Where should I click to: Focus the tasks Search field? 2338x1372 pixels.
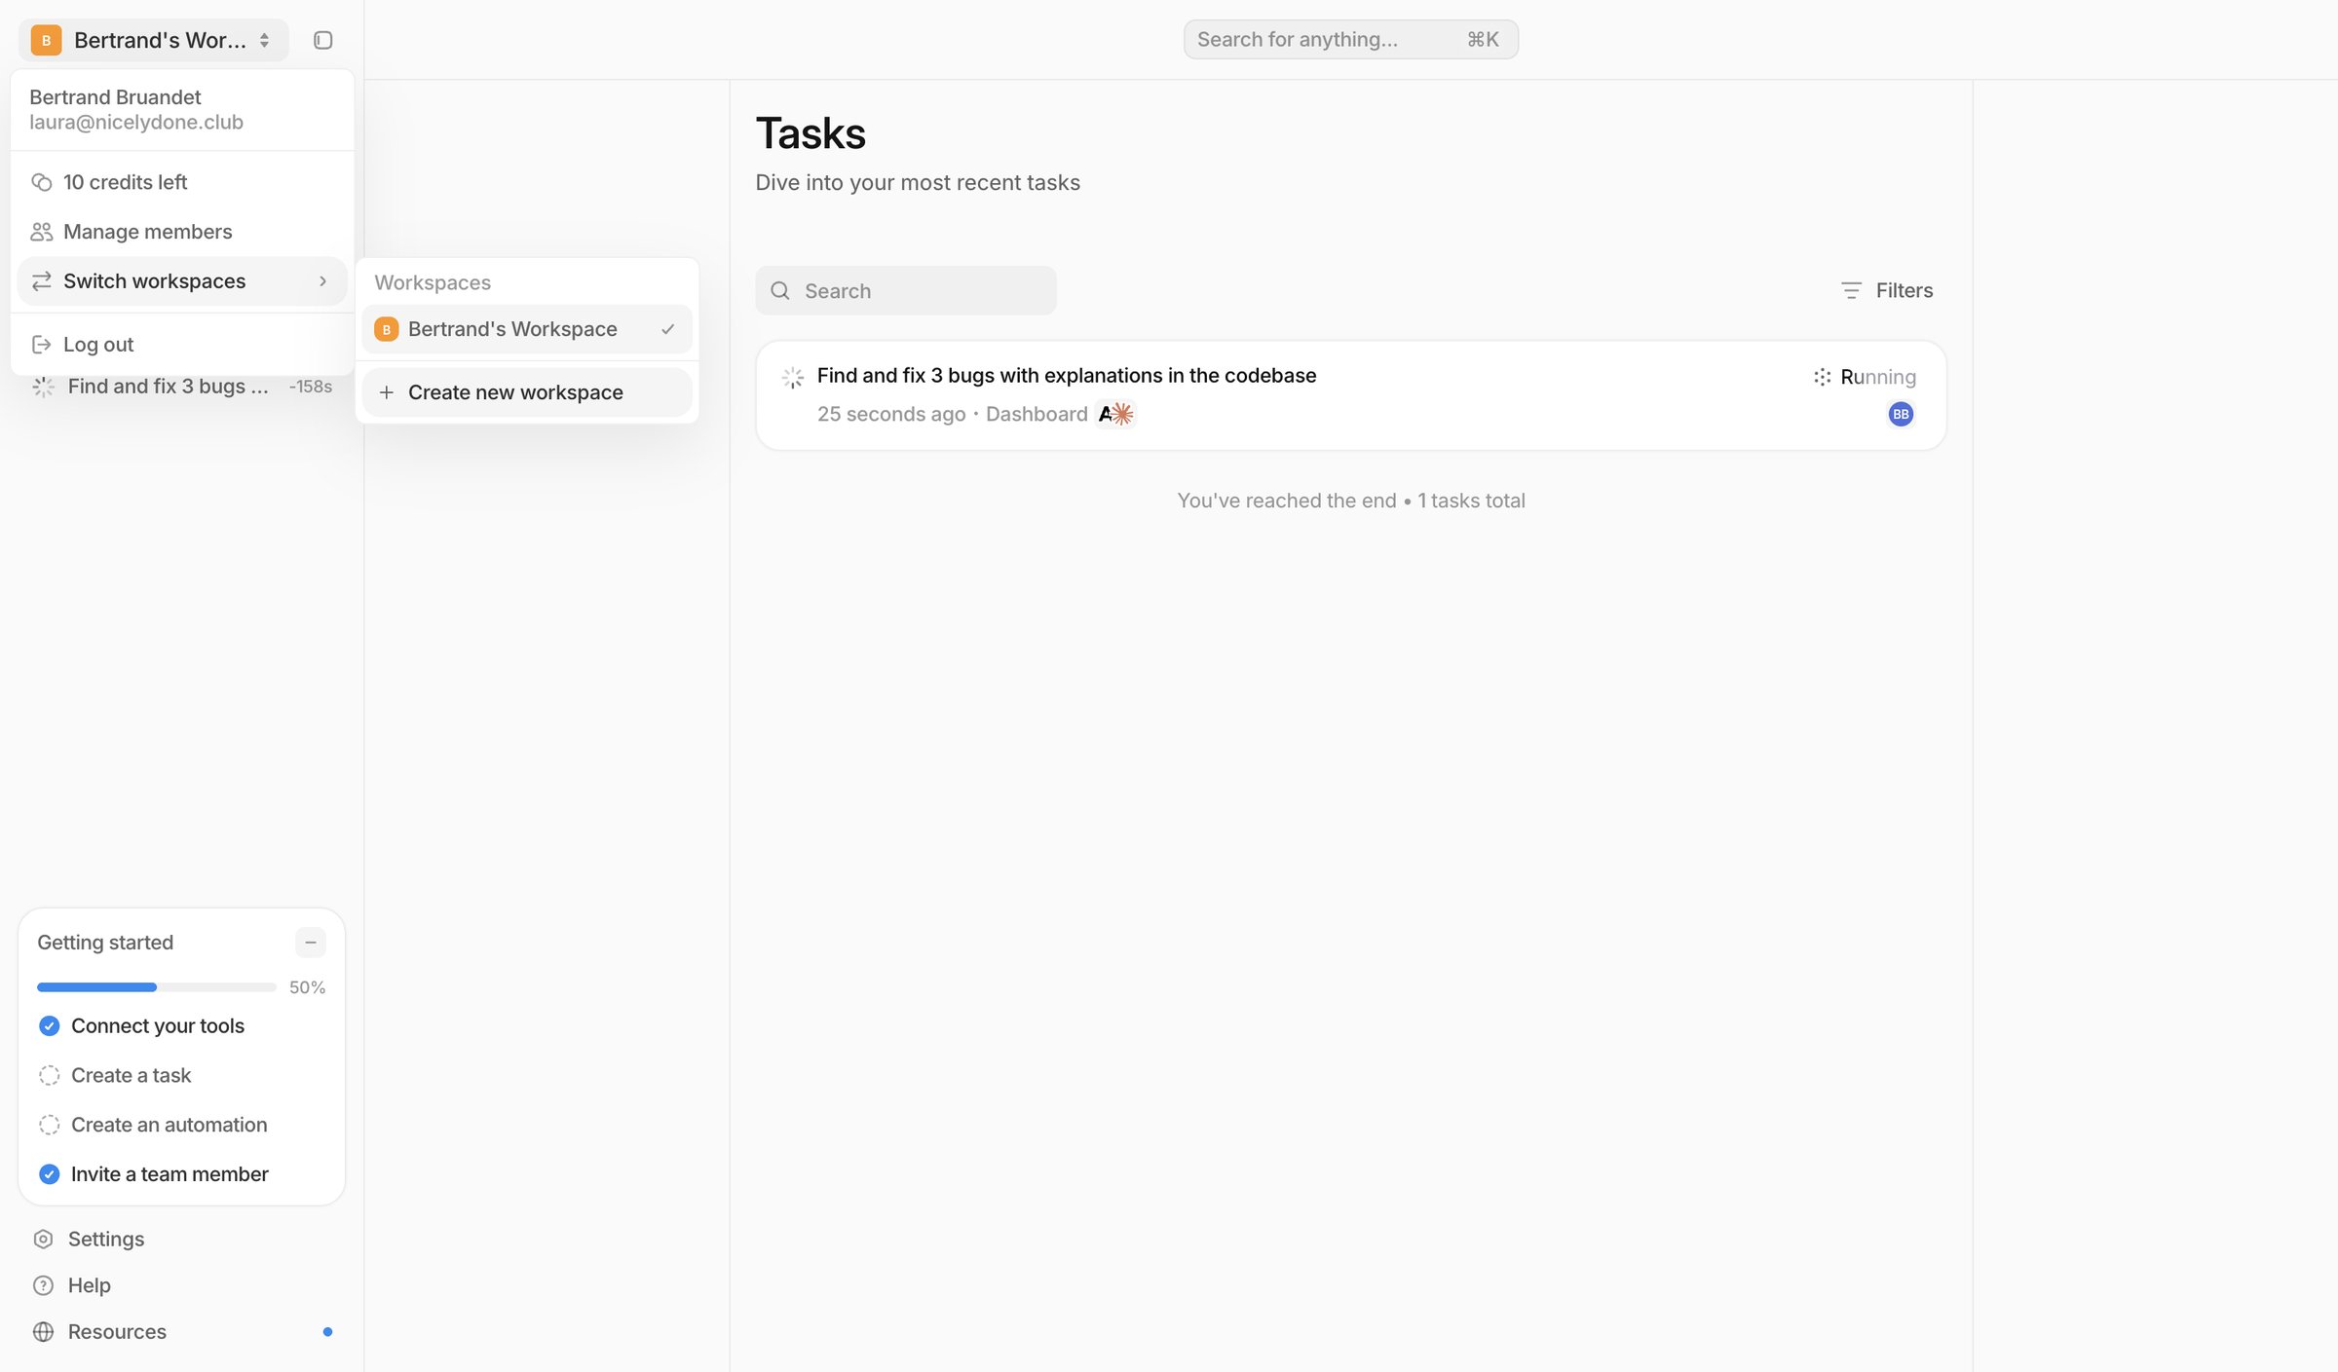pos(906,291)
